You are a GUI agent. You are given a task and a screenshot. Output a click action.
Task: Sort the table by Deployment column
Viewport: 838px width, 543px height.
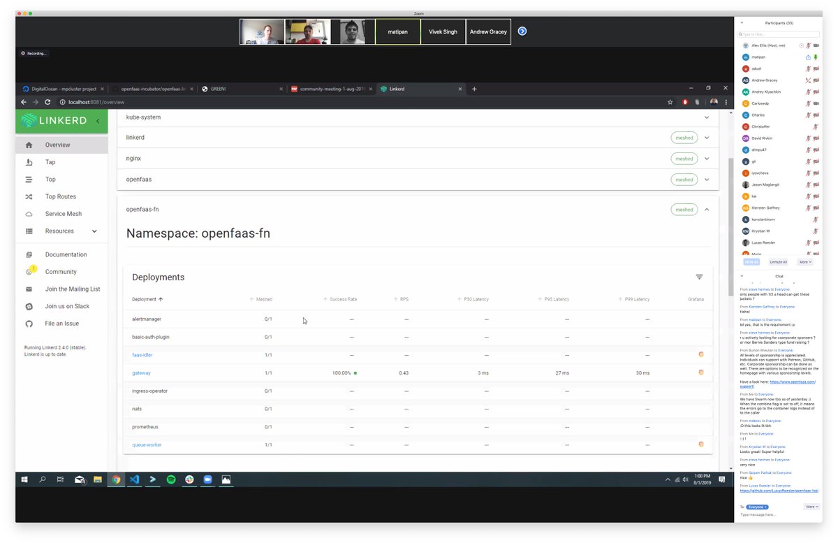pos(147,299)
